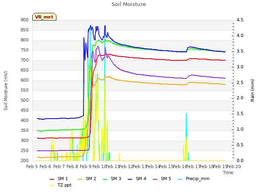
Task: Toggle the SM 3 legend entry
Action: tap(112, 179)
